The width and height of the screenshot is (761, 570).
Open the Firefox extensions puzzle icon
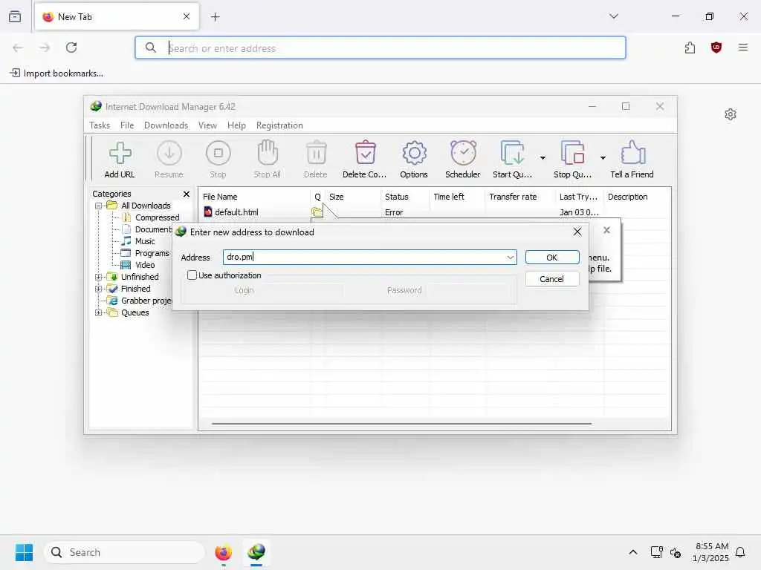[690, 47]
